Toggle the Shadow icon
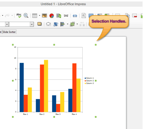Viewport: 143px width, 129px height. 40,24
